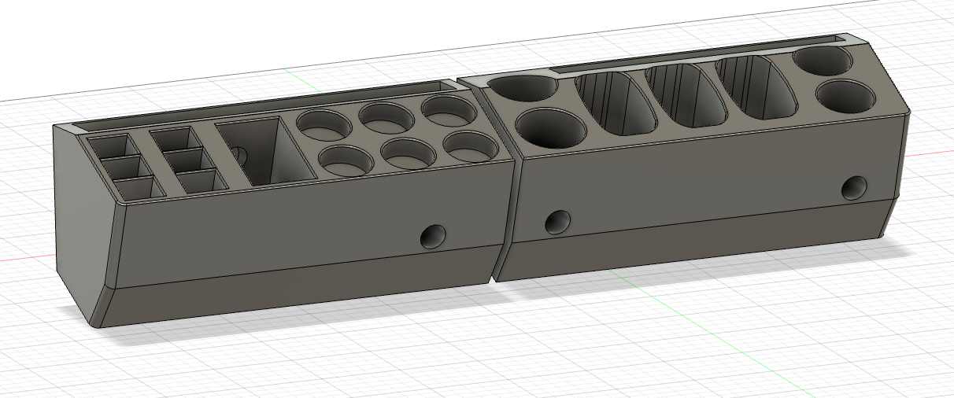Select the back-right round hole at right block's far end

tap(823, 60)
